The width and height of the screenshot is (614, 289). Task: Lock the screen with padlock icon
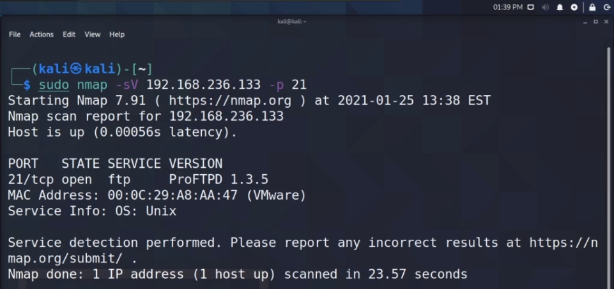click(592, 7)
